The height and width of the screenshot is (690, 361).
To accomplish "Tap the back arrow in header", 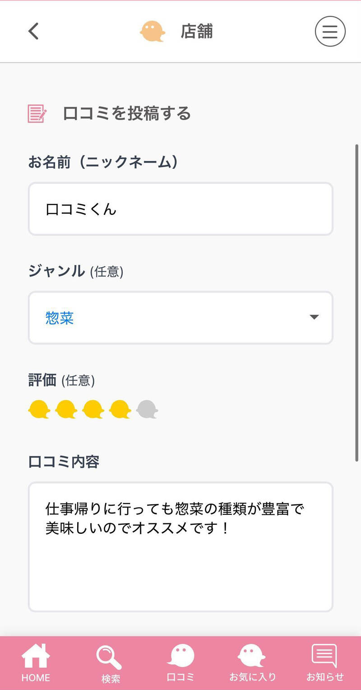I will tap(33, 32).
